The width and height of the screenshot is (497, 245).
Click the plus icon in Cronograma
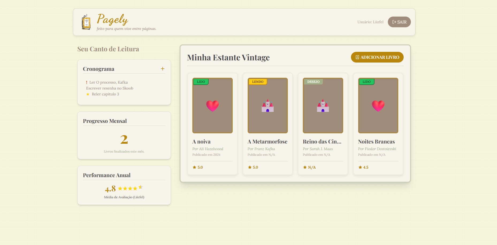(162, 69)
